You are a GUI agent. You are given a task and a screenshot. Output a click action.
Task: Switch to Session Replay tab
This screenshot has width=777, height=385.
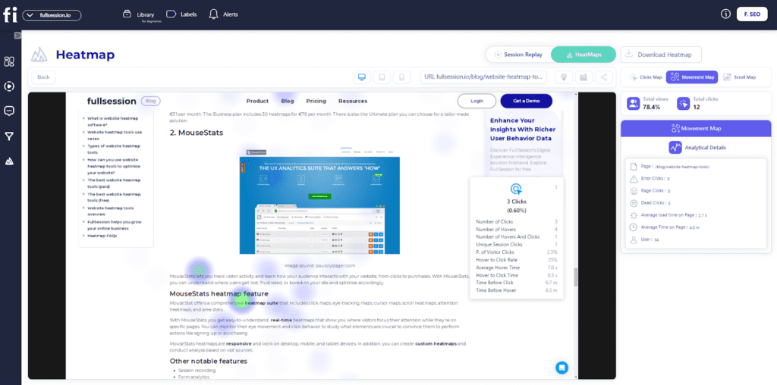click(x=518, y=55)
